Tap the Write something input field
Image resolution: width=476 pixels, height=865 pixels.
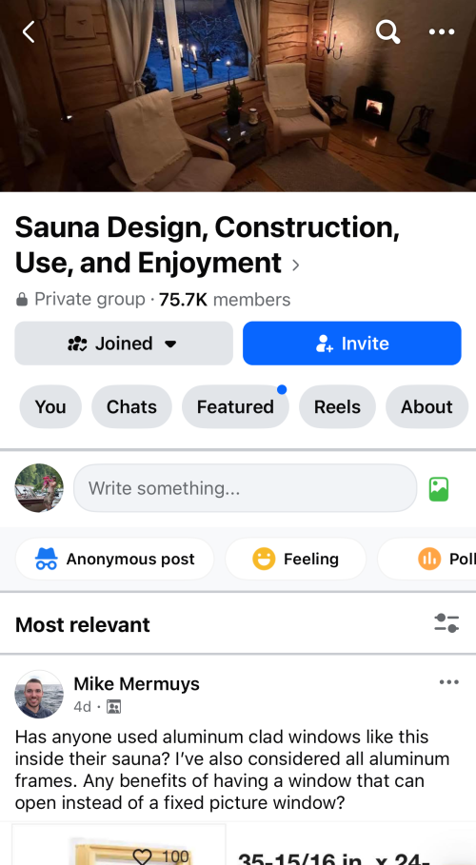pos(246,488)
